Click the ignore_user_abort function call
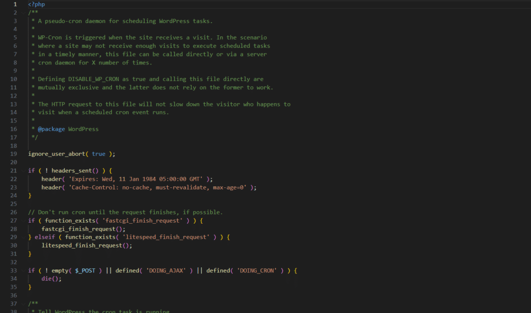Viewport: 531px width, 313px height. click(57, 154)
